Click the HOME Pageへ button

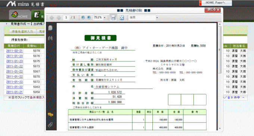click(216, 3)
